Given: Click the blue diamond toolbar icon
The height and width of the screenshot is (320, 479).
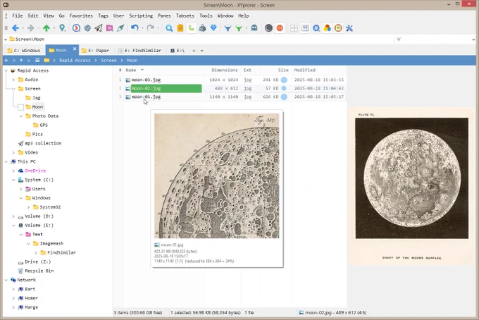Looking at the screenshot, I should 213,28.
